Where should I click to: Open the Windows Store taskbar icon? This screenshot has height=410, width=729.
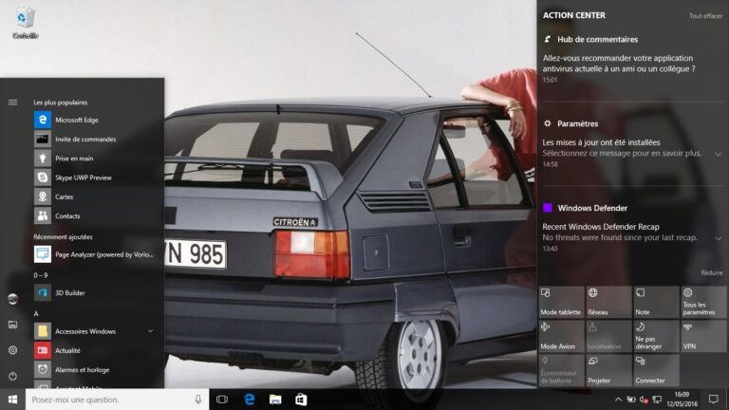[x=301, y=400]
